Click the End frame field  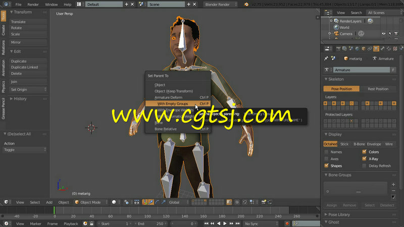pos(151,223)
